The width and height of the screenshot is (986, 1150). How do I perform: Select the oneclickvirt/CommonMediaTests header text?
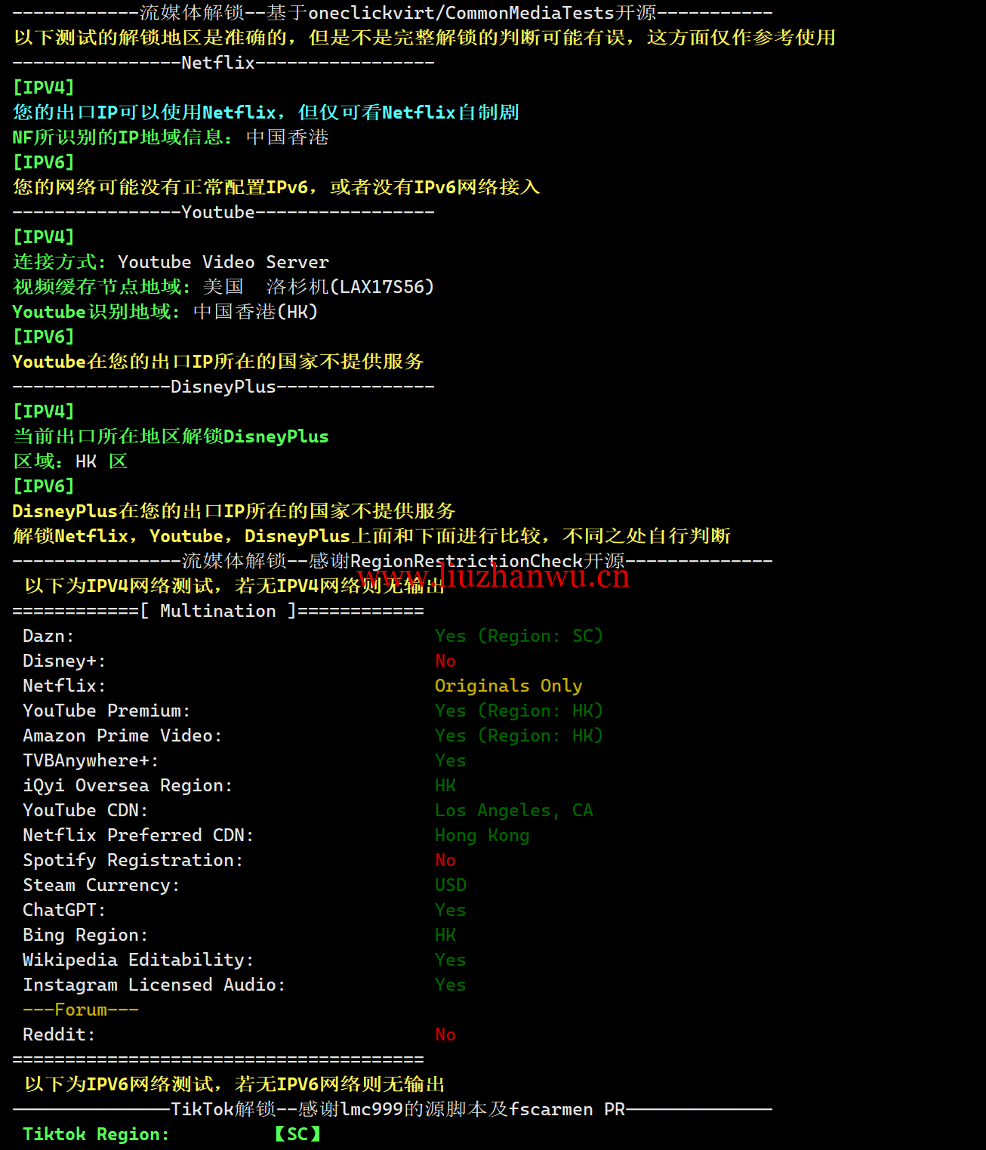[461, 13]
